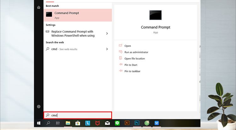The width and height of the screenshot is (236, 130).
Task: Choose Open file location
Action: [135, 58]
